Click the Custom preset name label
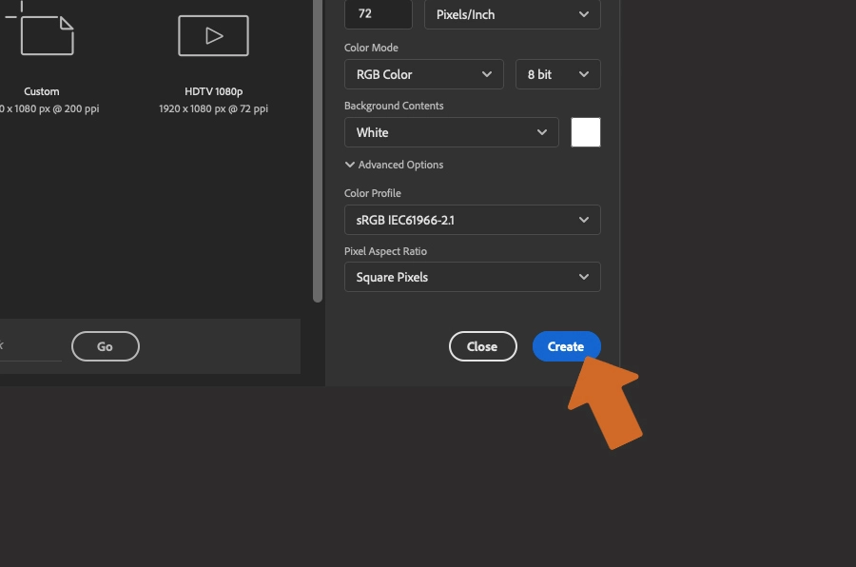856x567 pixels. click(41, 90)
